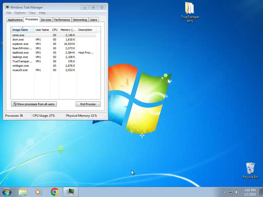Minimize the Task Manager window

tap(85, 7)
